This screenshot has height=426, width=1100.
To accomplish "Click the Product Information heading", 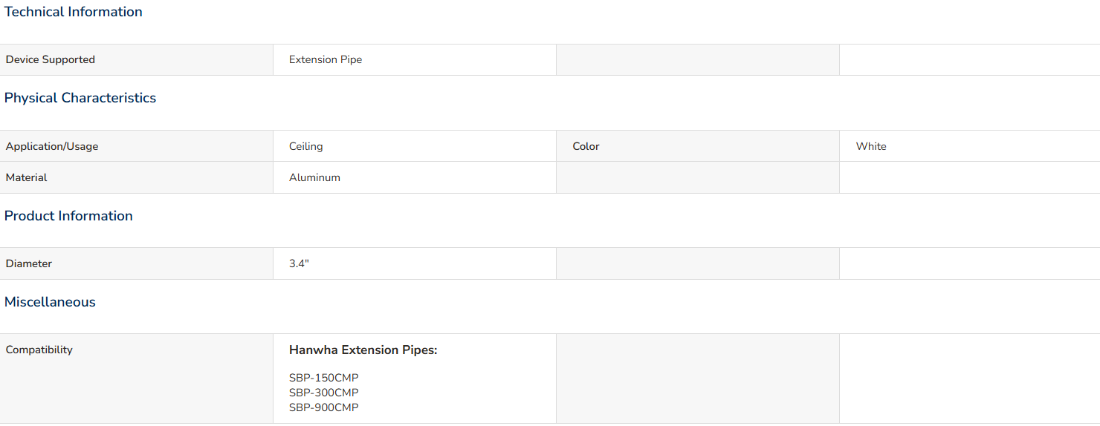I will point(68,216).
